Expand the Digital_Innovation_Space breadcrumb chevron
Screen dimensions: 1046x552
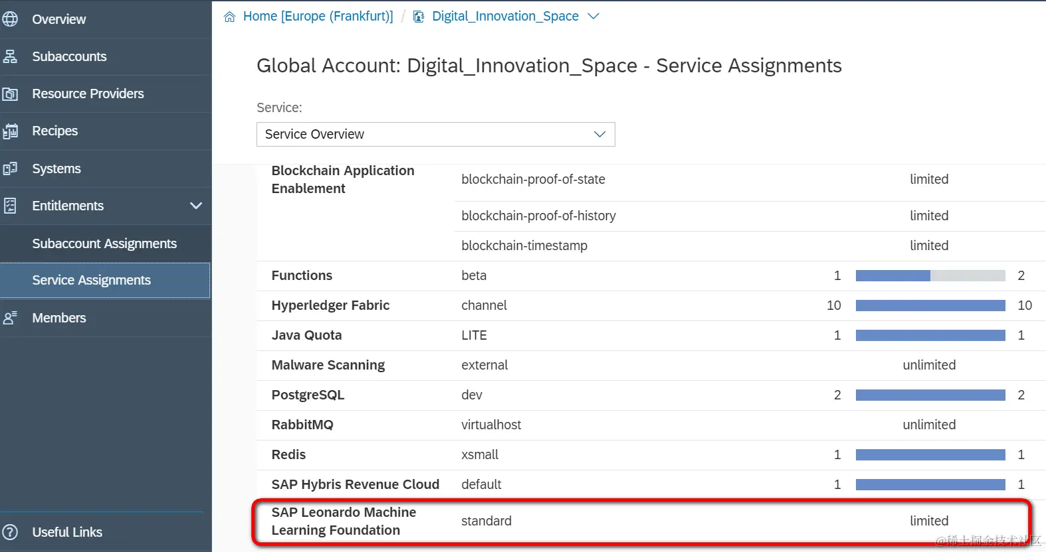tap(593, 17)
